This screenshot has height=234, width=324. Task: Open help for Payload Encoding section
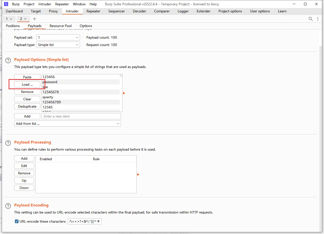point(8,206)
